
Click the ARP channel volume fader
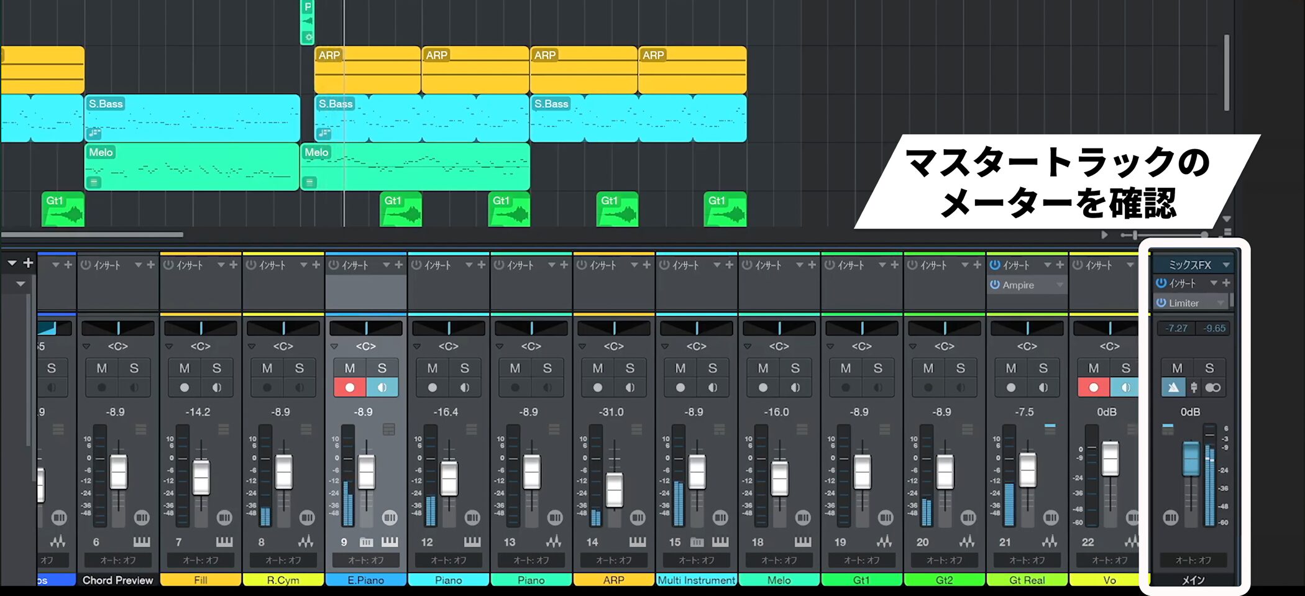pos(614,489)
